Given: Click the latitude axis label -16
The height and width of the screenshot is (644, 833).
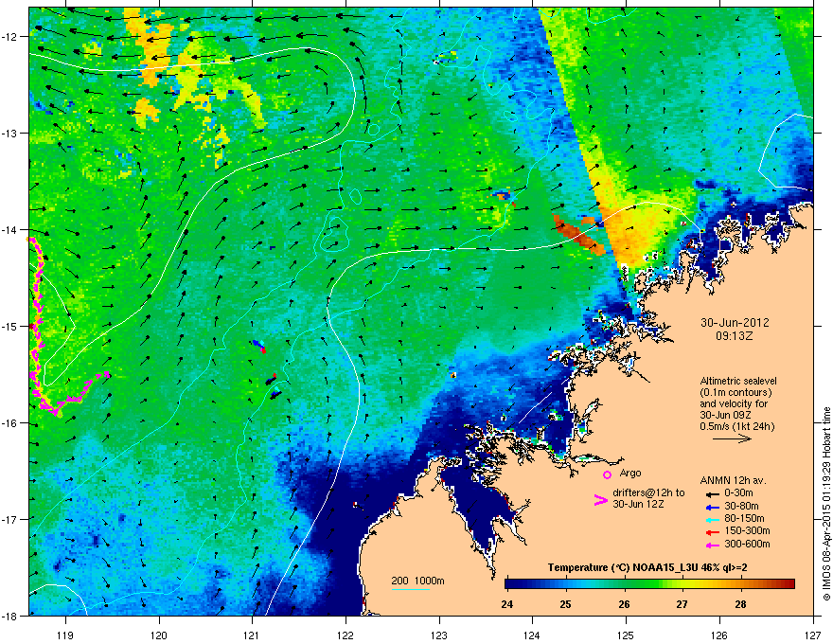Looking at the screenshot, I should click(9, 423).
